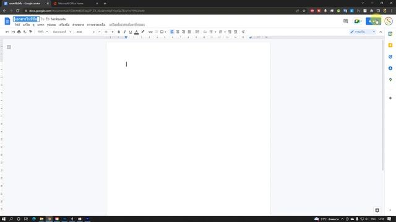The width and height of the screenshot is (396, 222).
Task: Open the paragraph style dropdown
Action: pos(62,32)
